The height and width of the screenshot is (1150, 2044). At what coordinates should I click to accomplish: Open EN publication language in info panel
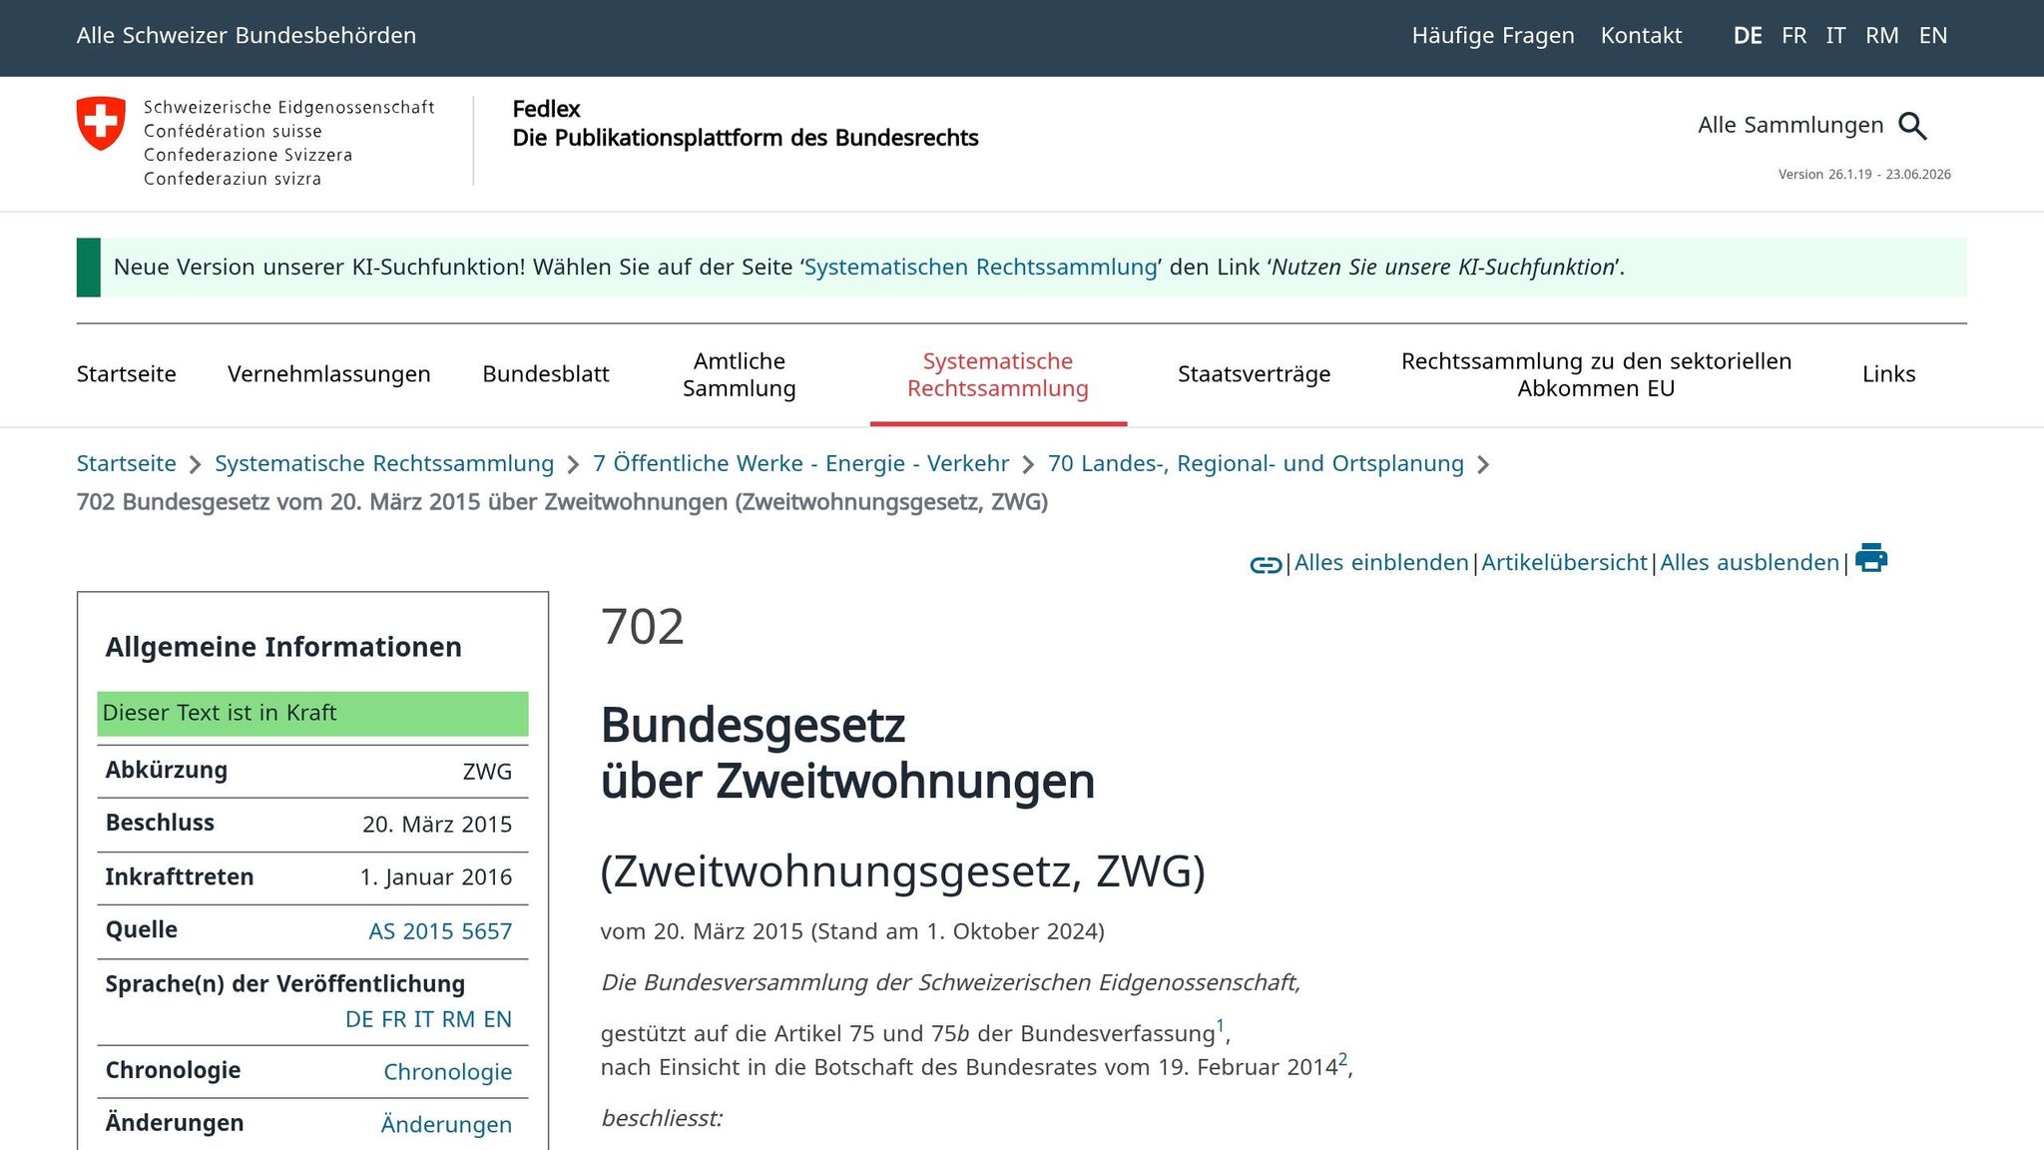[x=497, y=1020]
